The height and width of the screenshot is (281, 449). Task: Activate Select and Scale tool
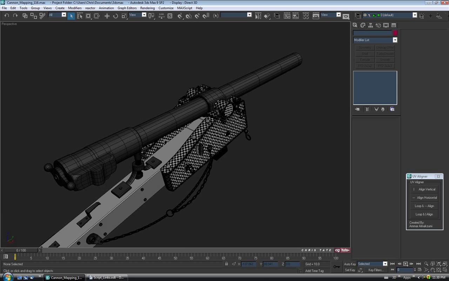(x=124, y=15)
